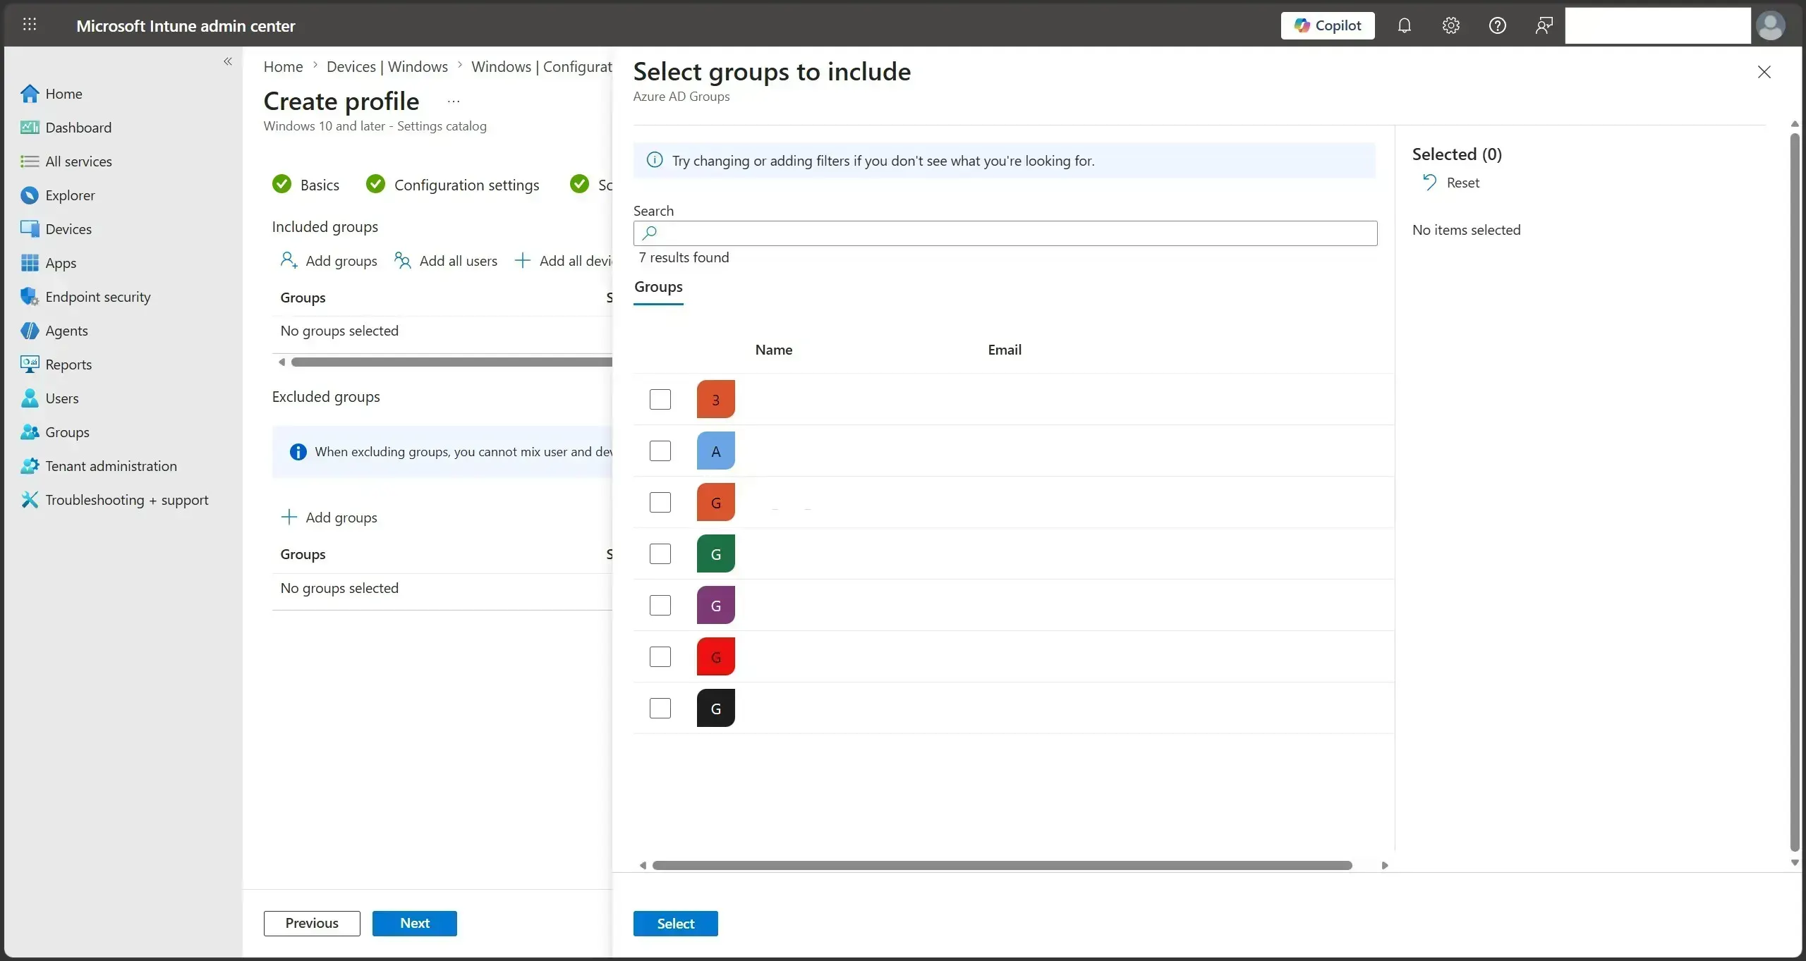Click panel vertical scrollbar down arrow
This screenshot has width=1806, height=961.
tap(1795, 863)
